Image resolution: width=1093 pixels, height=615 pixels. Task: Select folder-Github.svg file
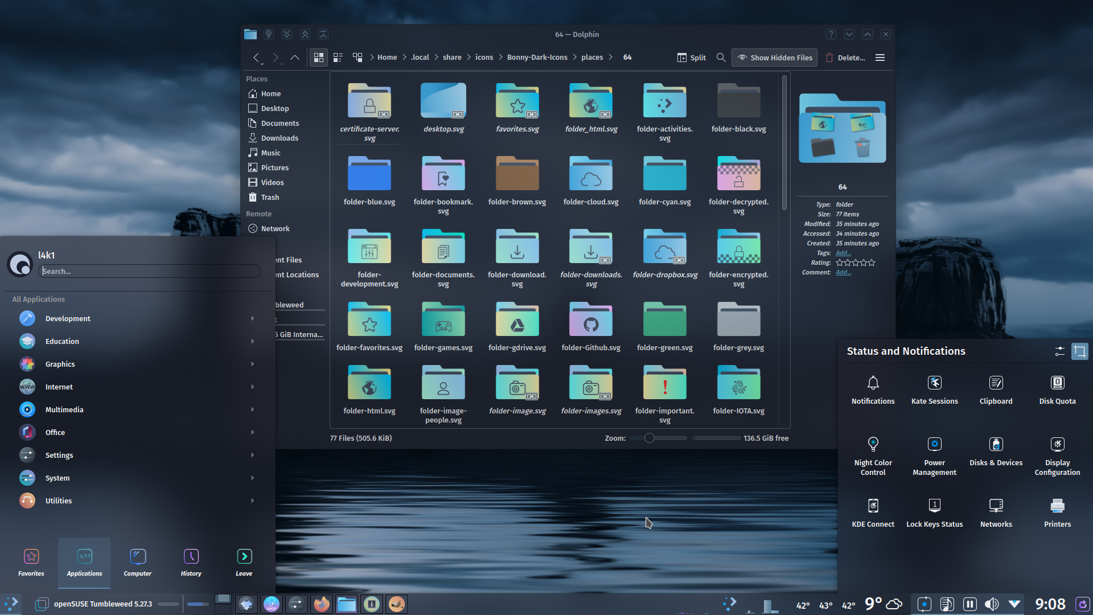(x=591, y=327)
